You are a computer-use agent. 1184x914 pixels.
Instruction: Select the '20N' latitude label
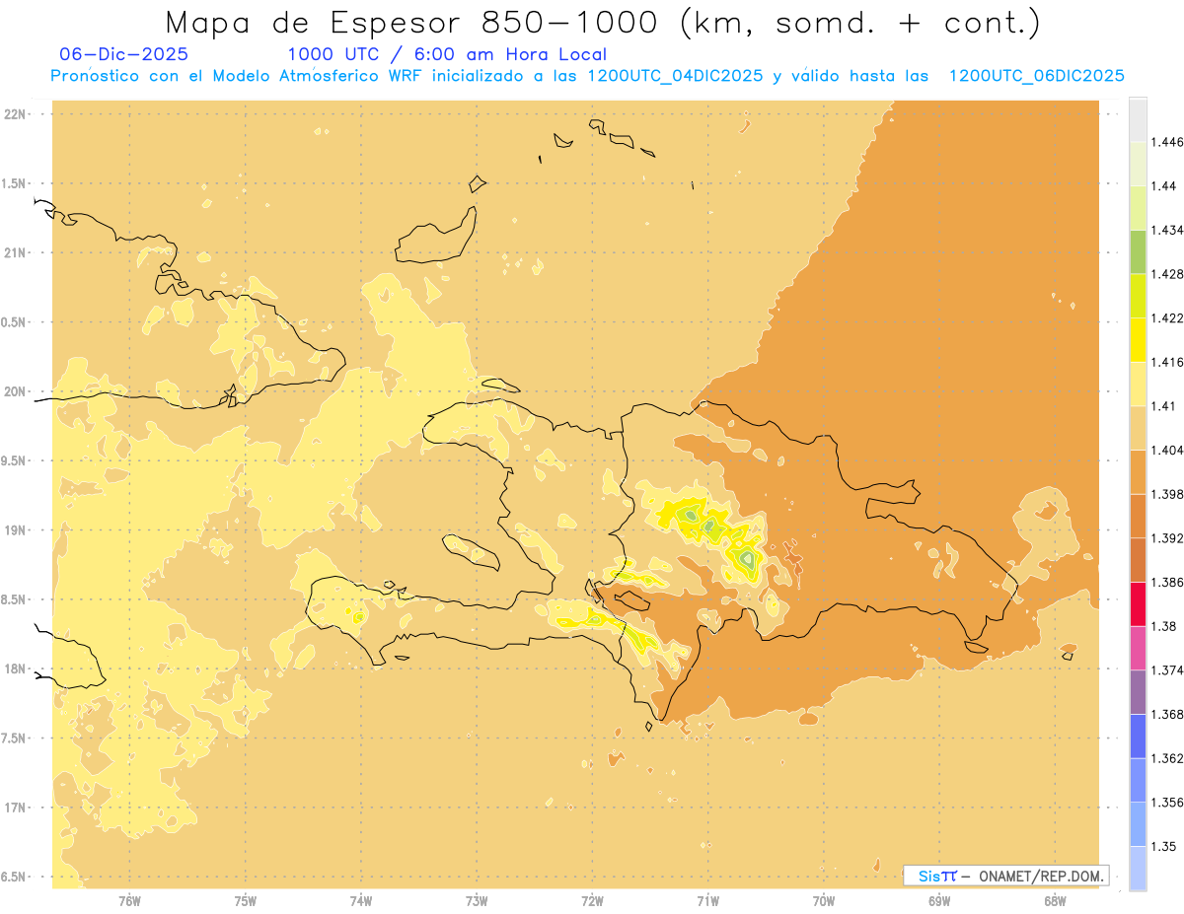click(15, 391)
